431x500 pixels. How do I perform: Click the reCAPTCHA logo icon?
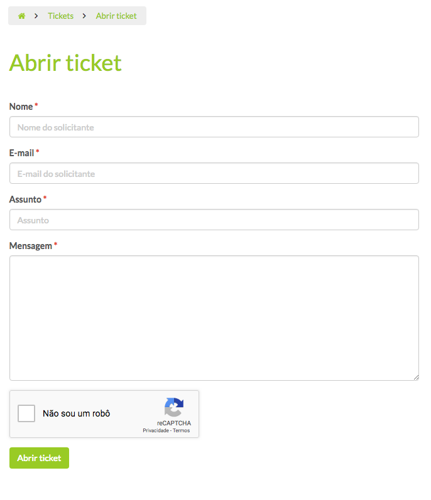tap(174, 407)
